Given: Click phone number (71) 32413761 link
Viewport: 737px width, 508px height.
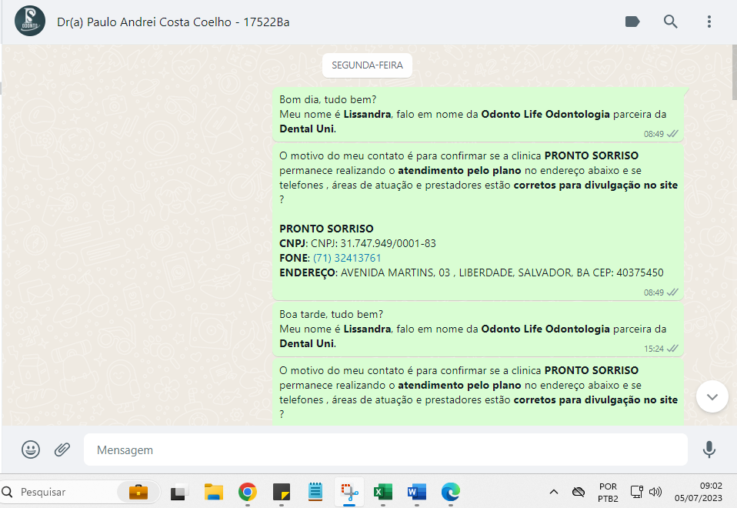Looking at the screenshot, I should point(346,258).
